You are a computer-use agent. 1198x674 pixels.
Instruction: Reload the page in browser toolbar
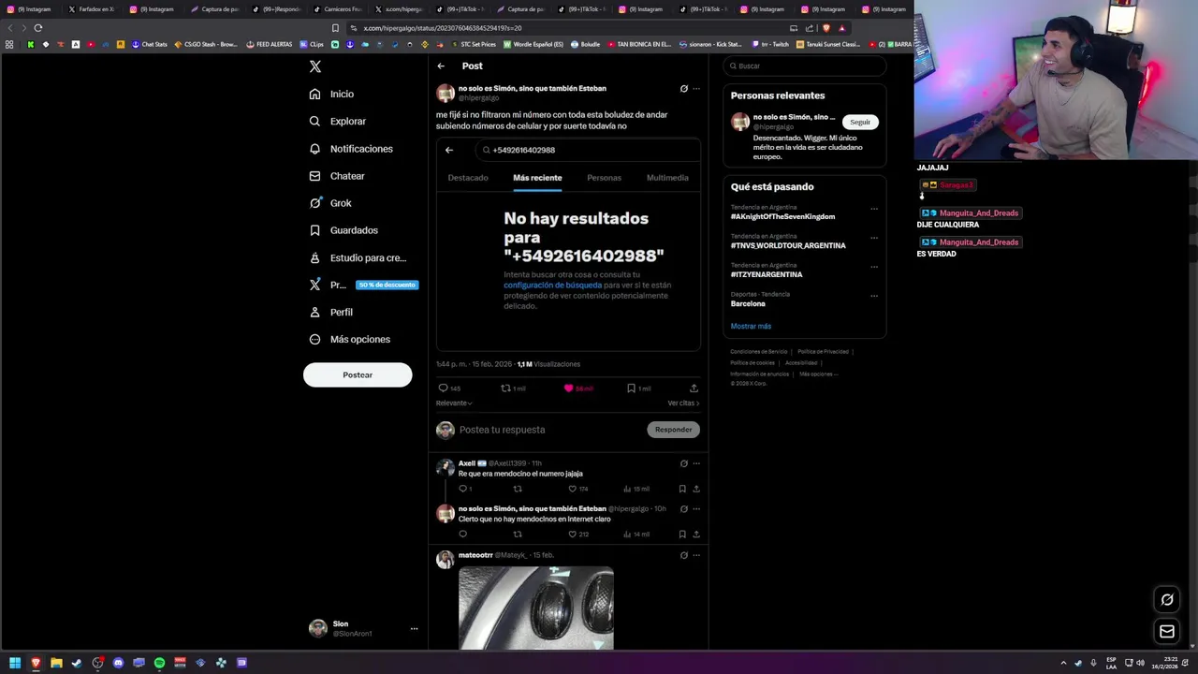38,28
